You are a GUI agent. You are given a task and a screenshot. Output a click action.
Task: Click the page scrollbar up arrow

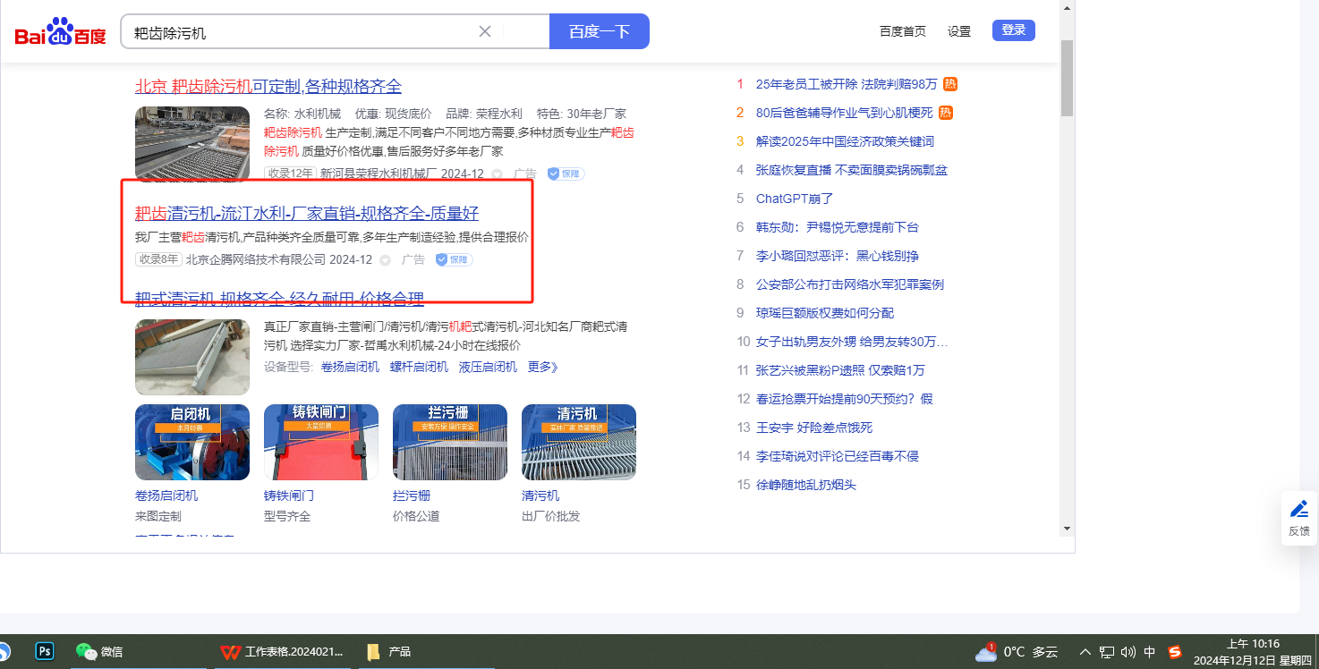[1067, 8]
